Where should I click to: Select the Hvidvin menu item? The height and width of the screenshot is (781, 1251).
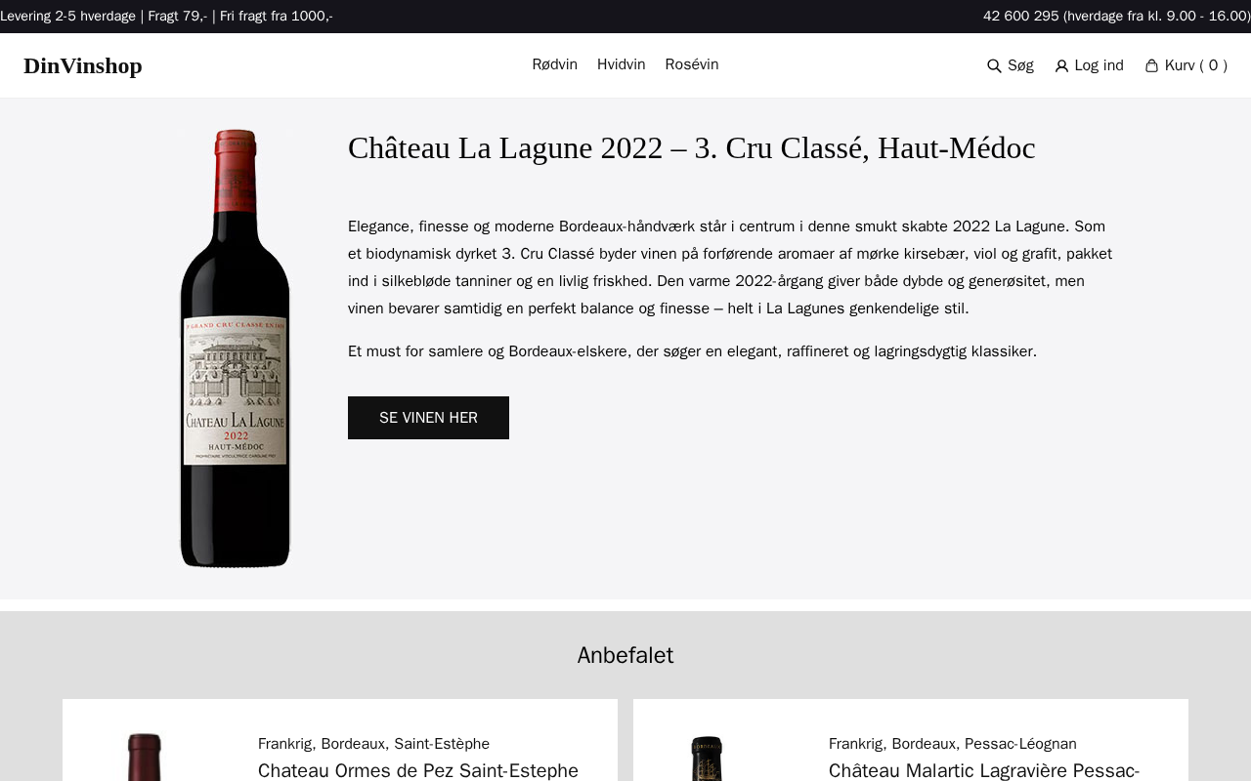click(x=621, y=64)
